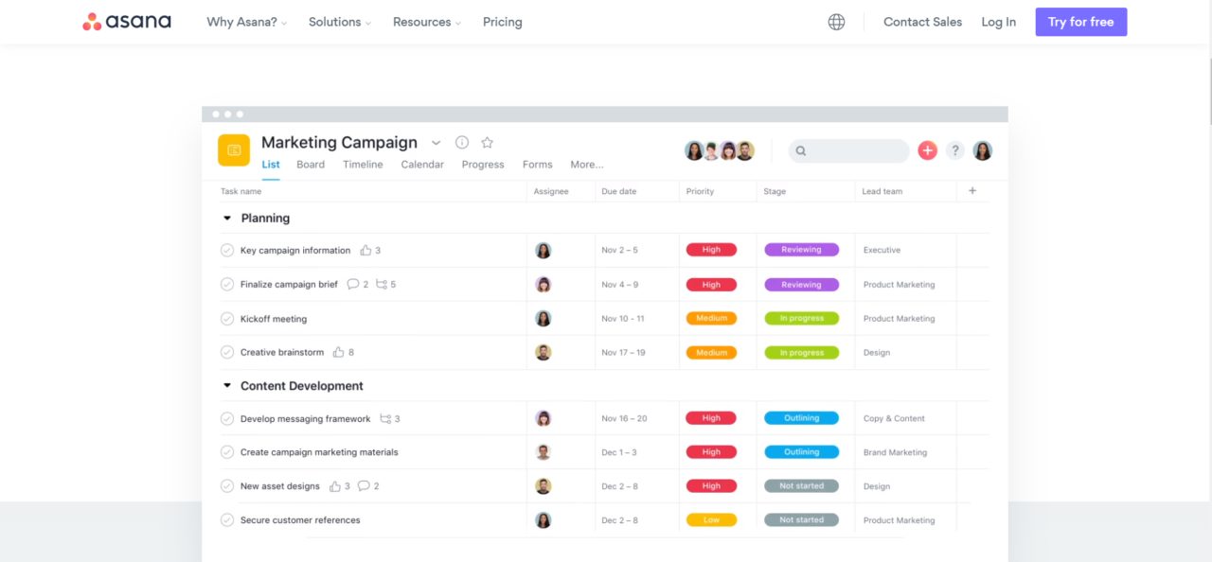Click the Try for free button

pyautogui.click(x=1080, y=21)
